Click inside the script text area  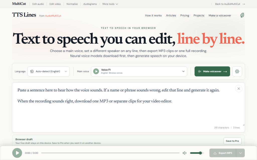pyautogui.click(x=128, y=107)
